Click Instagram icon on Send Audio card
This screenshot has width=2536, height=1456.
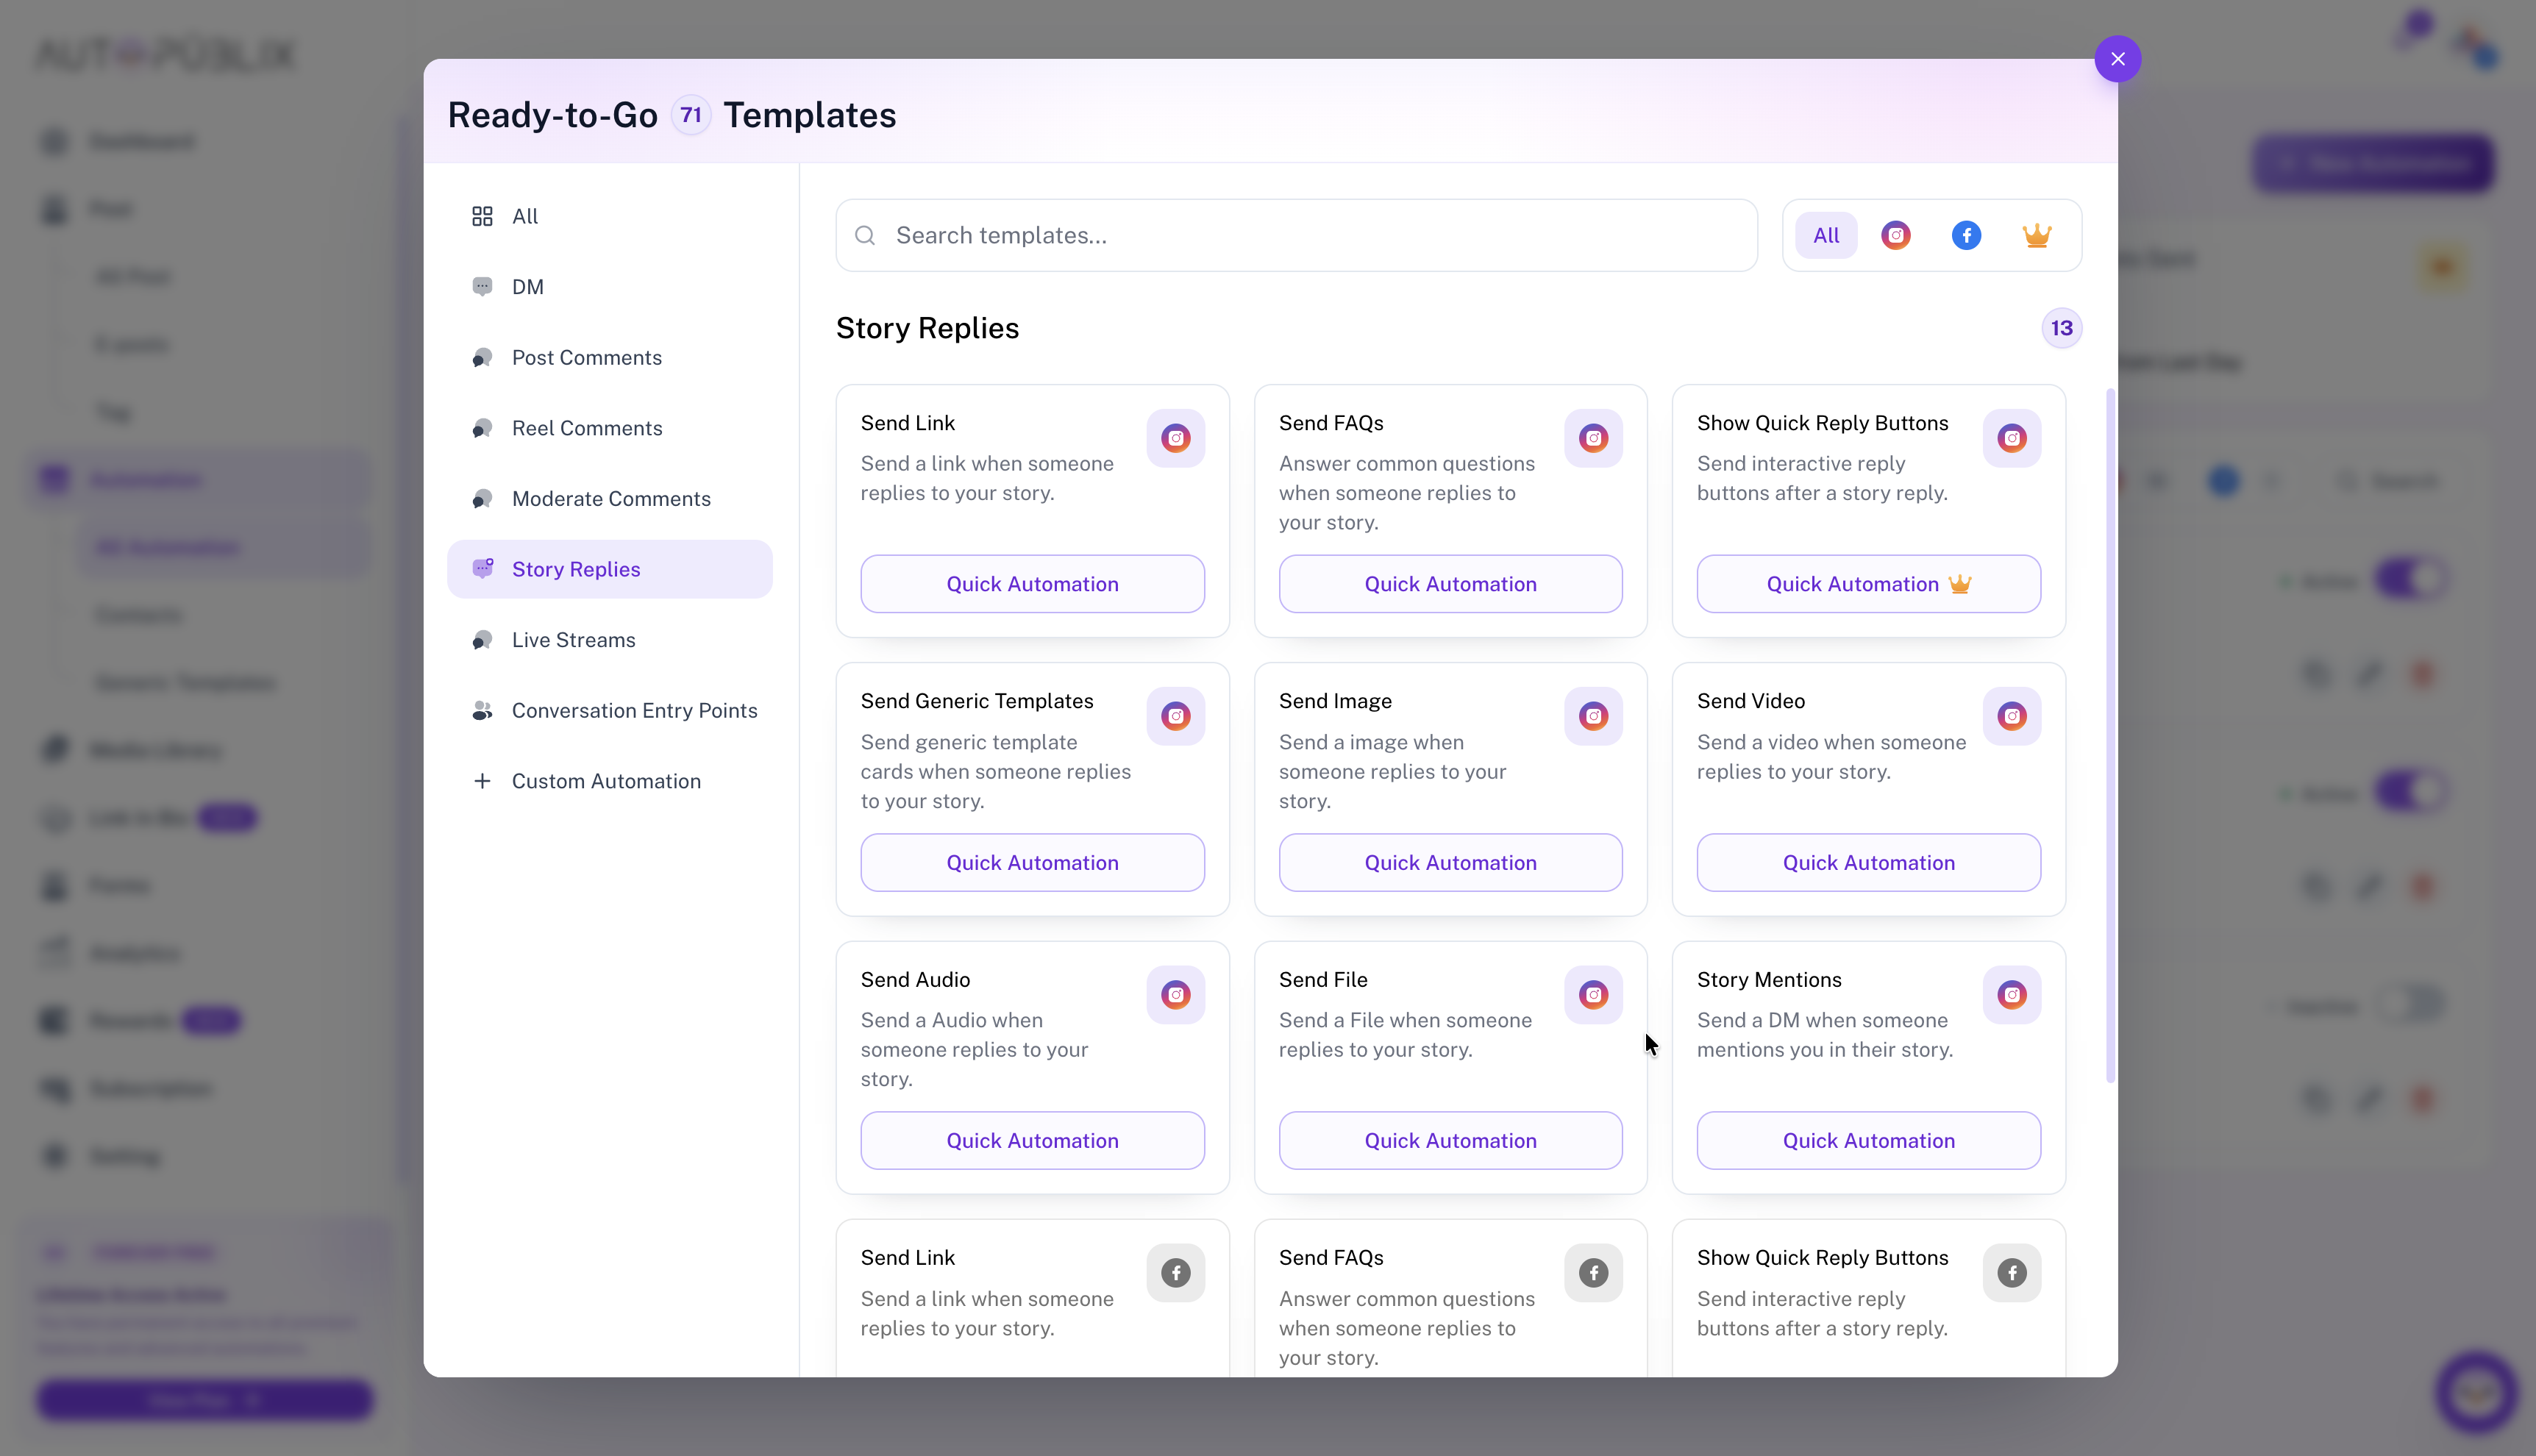tap(1175, 994)
